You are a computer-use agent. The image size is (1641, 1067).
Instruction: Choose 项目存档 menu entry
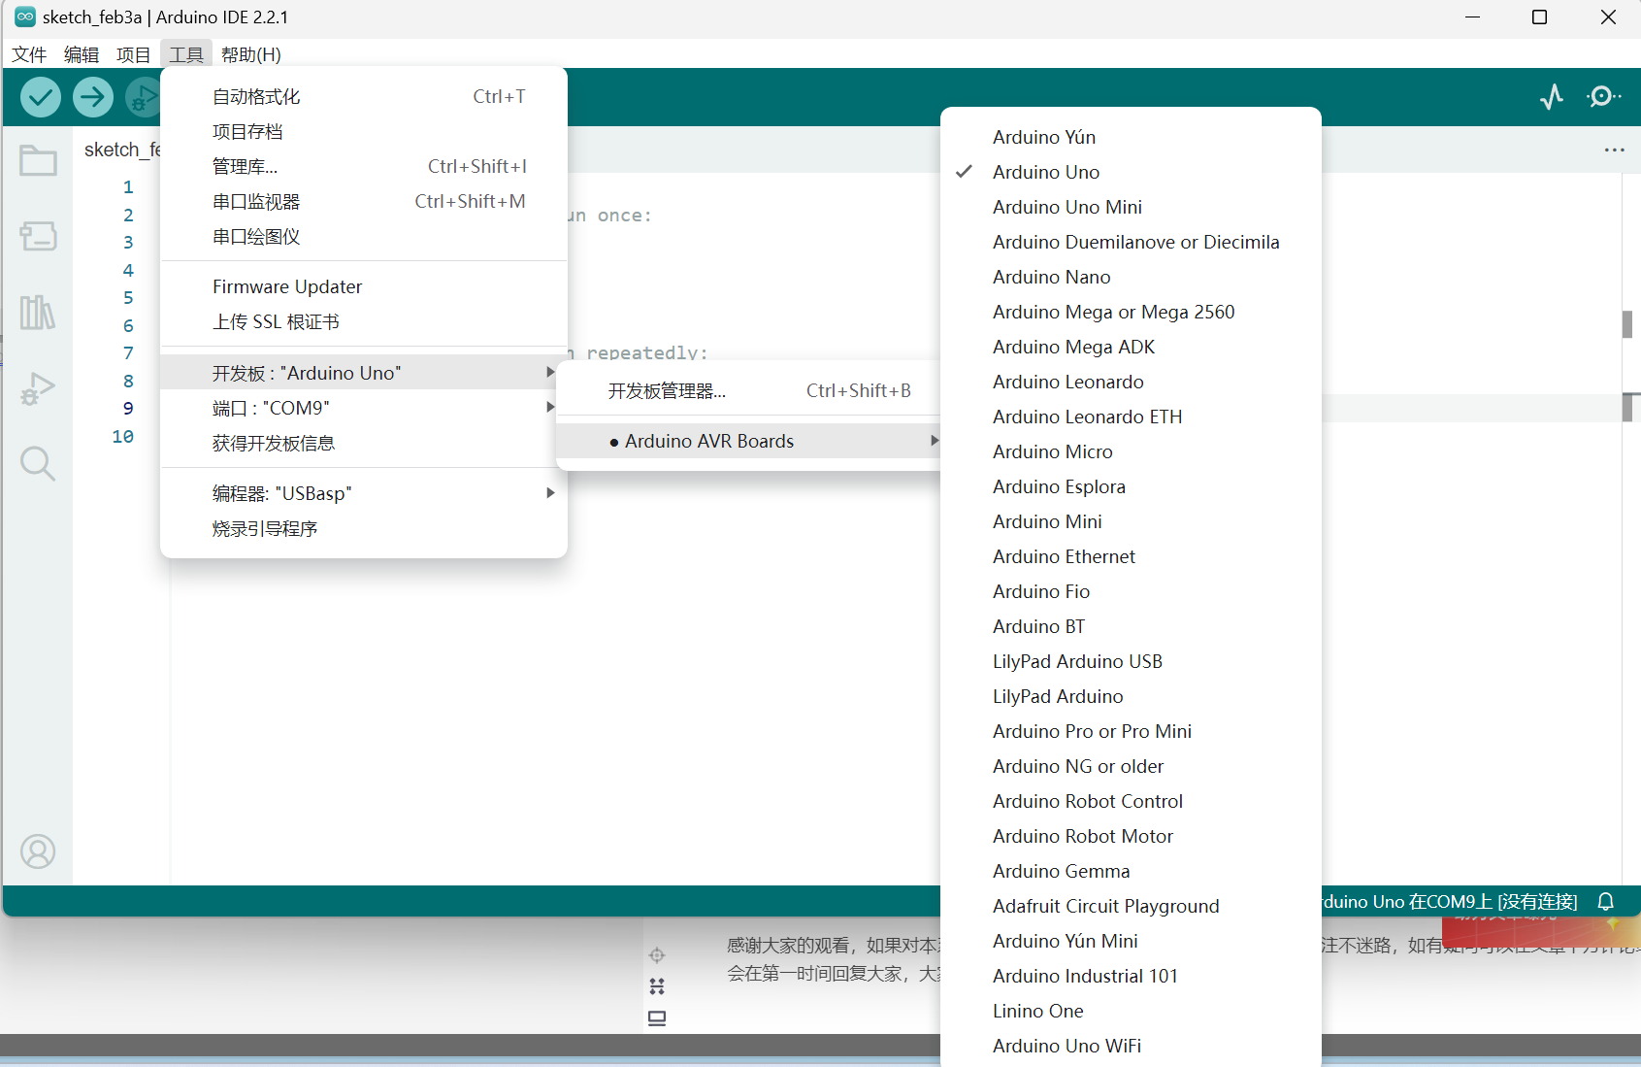[364, 131]
